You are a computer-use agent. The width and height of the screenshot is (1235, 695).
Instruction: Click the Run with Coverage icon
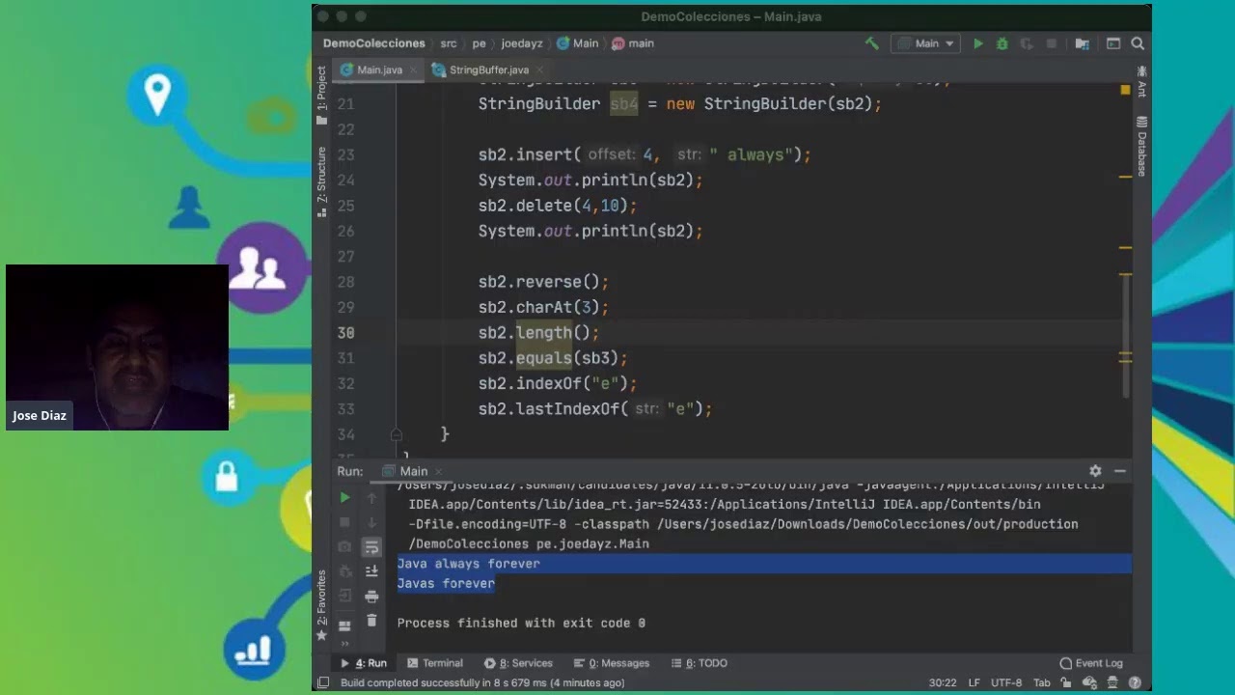point(1026,43)
